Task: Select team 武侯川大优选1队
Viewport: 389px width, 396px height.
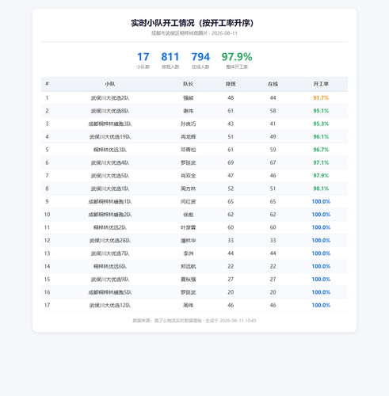Action: coord(110,188)
